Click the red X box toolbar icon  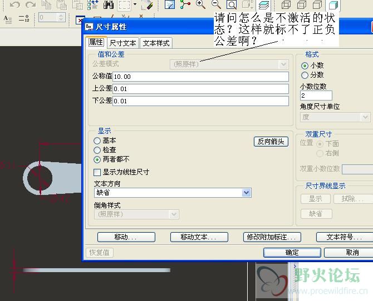point(80,20)
